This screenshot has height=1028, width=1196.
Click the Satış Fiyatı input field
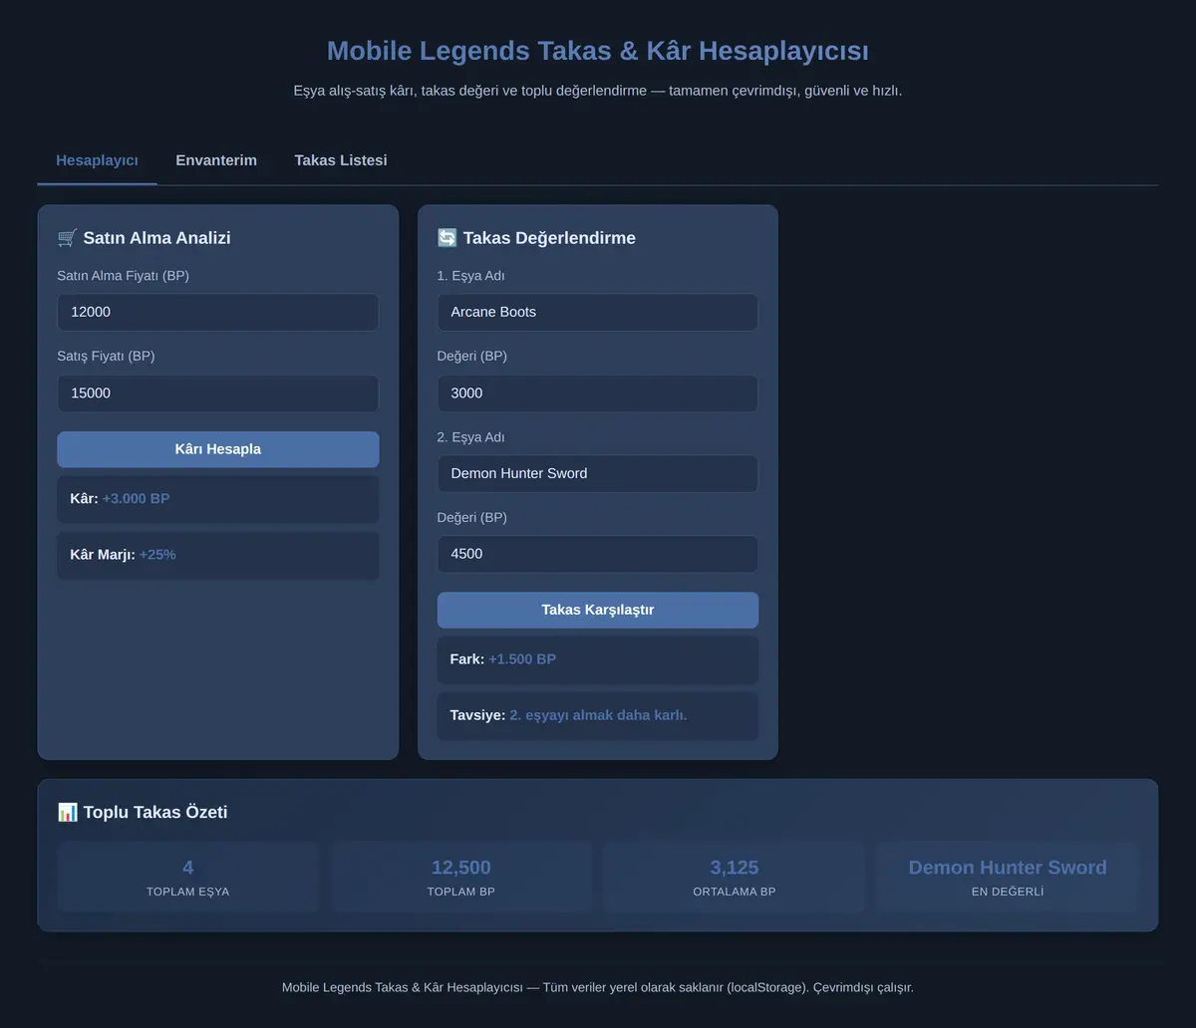coord(218,393)
